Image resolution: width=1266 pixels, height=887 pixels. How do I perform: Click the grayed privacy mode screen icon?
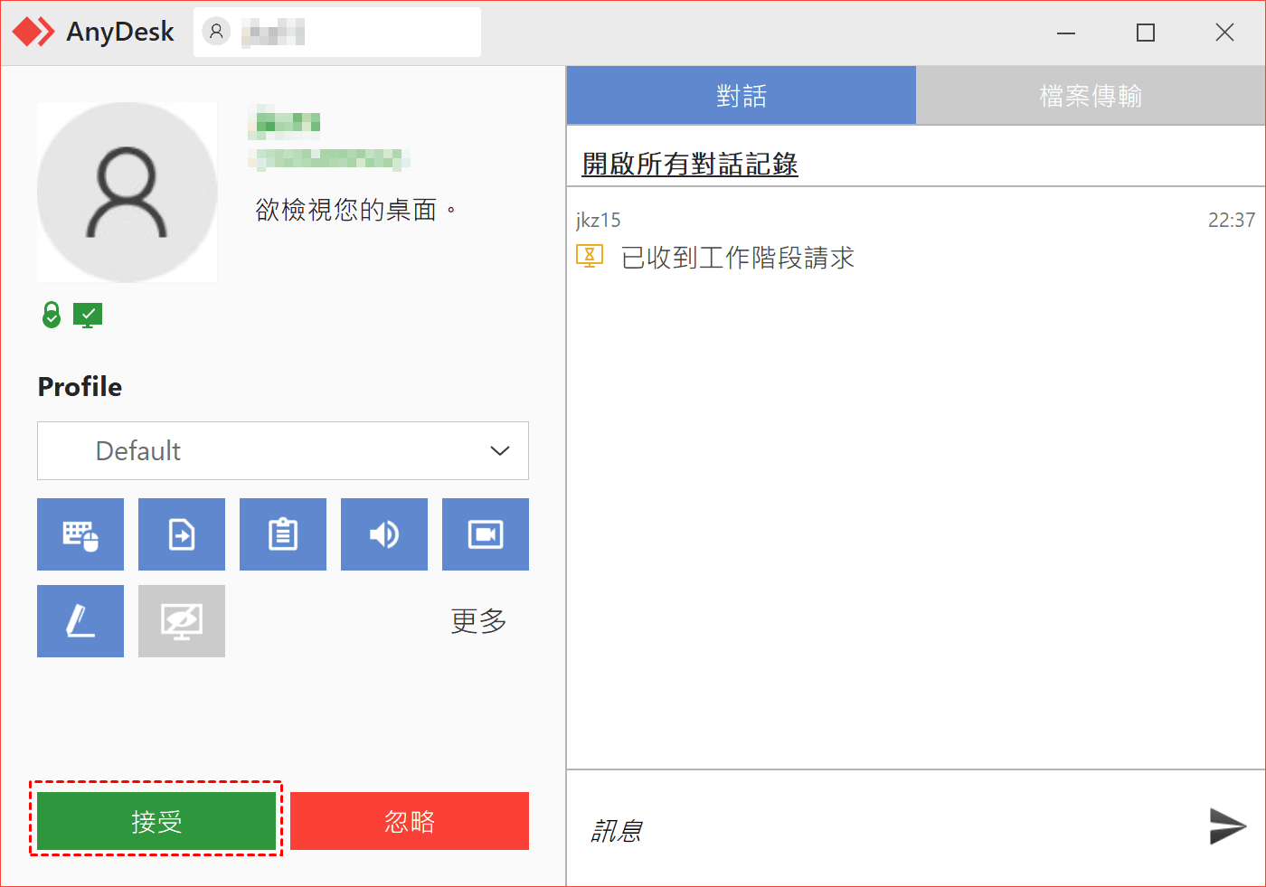click(182, 621)
